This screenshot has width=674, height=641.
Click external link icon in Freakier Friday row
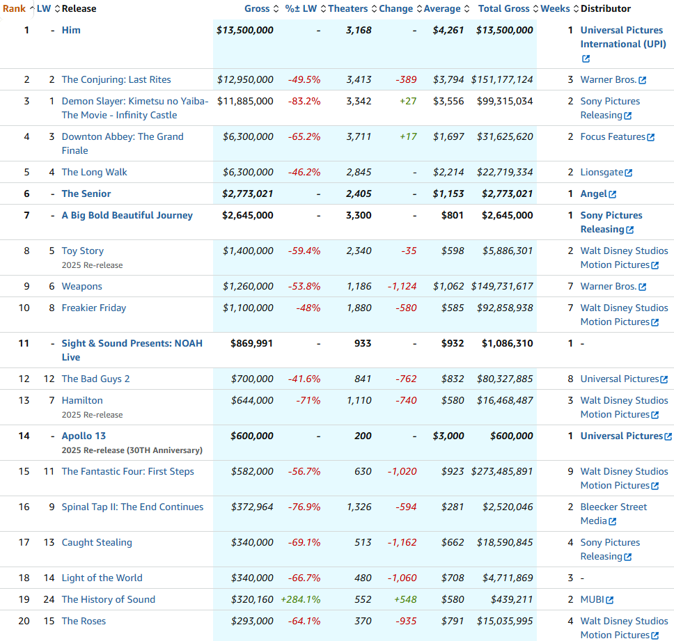(655, 323)
